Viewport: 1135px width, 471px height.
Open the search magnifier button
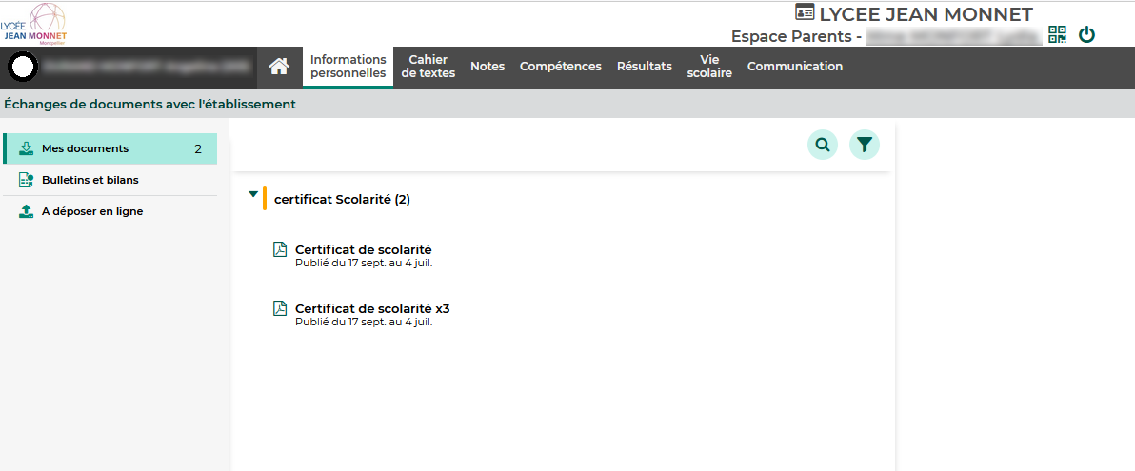(x=823, y=145)
